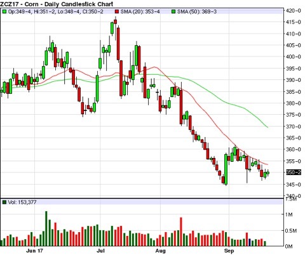This screenshot has height=255, width=305.
Task: Click the 370-0 price axis label
Action: [x=294, y=127]
